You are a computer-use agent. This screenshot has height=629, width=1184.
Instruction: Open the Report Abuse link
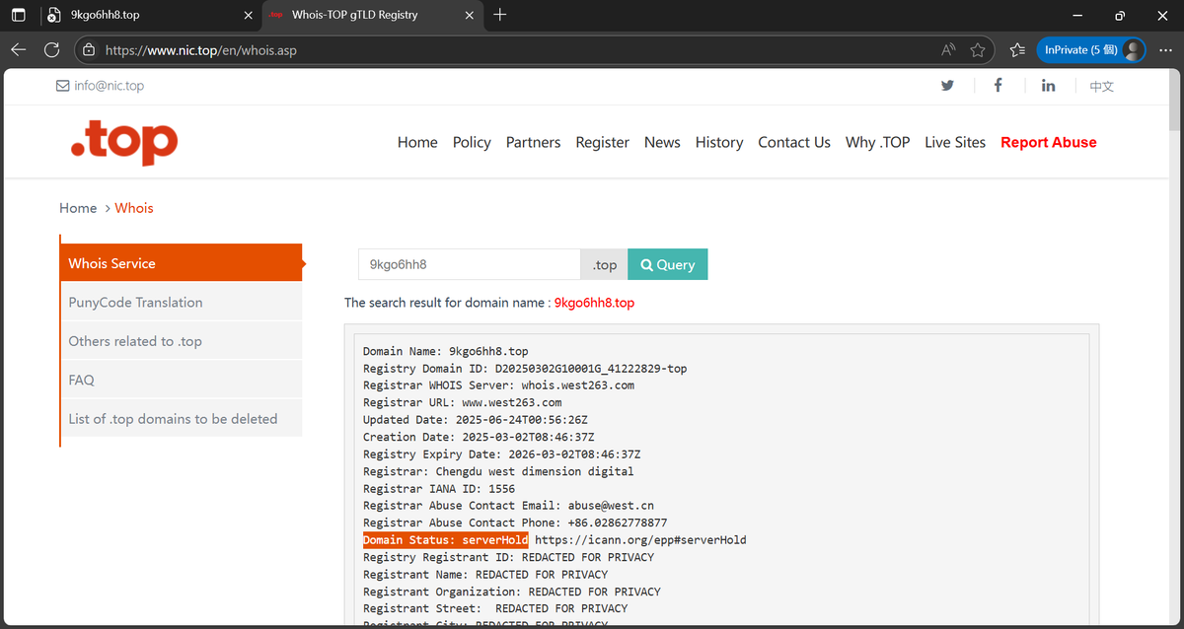pyautogui.click(x=1049, y=142)
